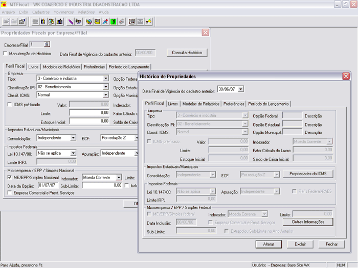Click the open folder toolbar icon
The height and width of the screenshot is (268, 358).
(x=6, y=21)
